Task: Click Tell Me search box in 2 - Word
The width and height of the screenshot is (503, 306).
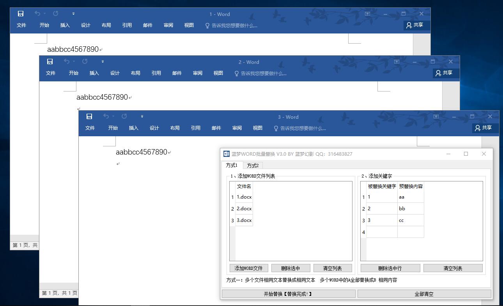Action: click(x=260, y=74)
